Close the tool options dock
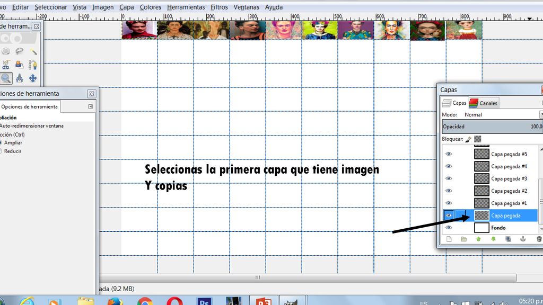543x305 pixels. 92,94
